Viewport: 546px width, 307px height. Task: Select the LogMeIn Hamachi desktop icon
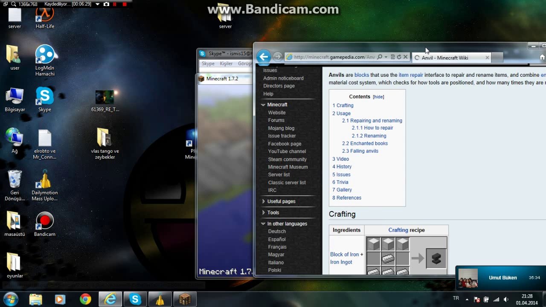(45, 61)
